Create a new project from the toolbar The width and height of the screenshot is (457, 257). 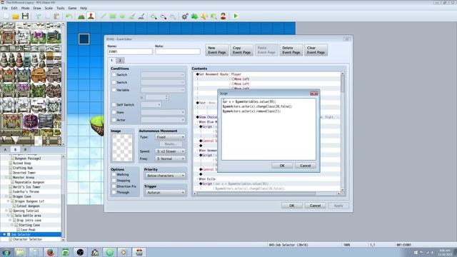pyautogui.click(x=6, y=16)
